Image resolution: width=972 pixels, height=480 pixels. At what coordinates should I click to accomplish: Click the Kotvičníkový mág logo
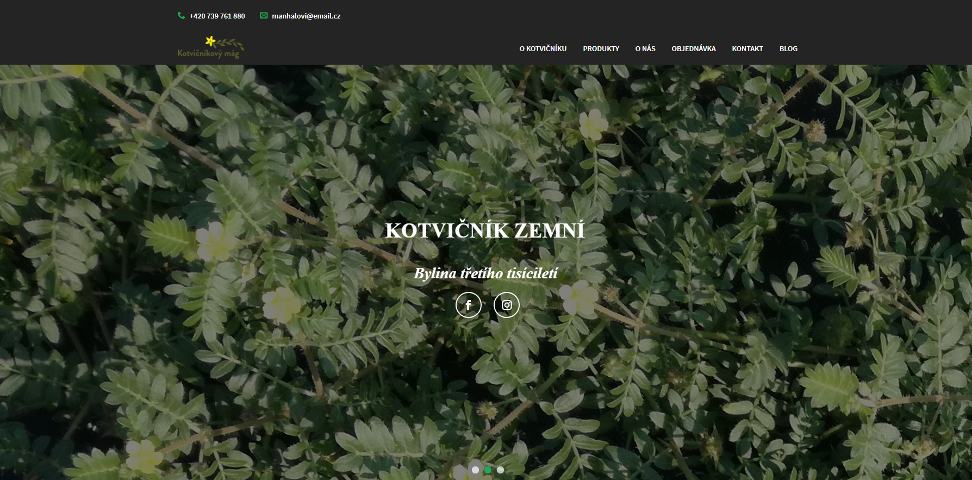click(210, 47)
